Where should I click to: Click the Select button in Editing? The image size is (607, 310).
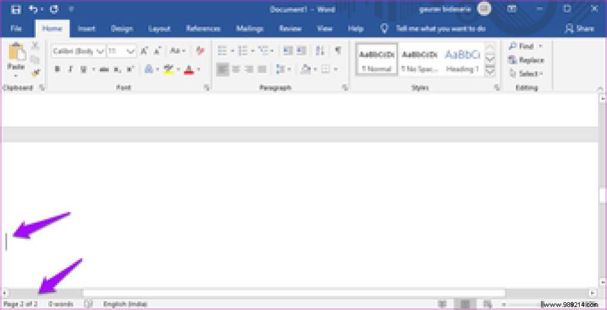526,74
